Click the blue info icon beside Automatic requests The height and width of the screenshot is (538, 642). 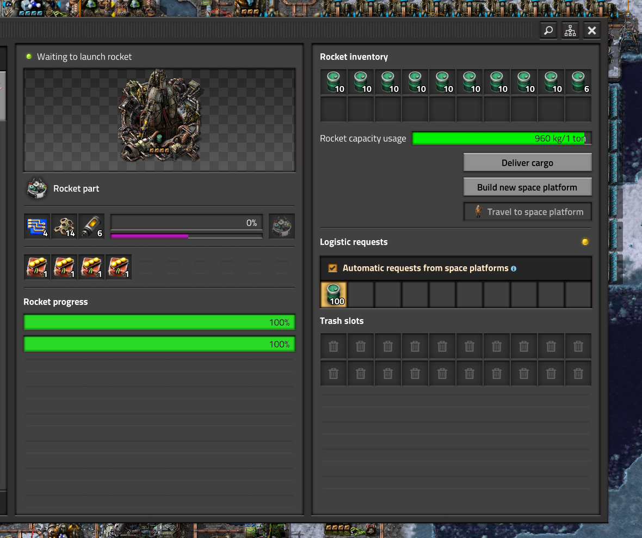[x=514, y=269]
